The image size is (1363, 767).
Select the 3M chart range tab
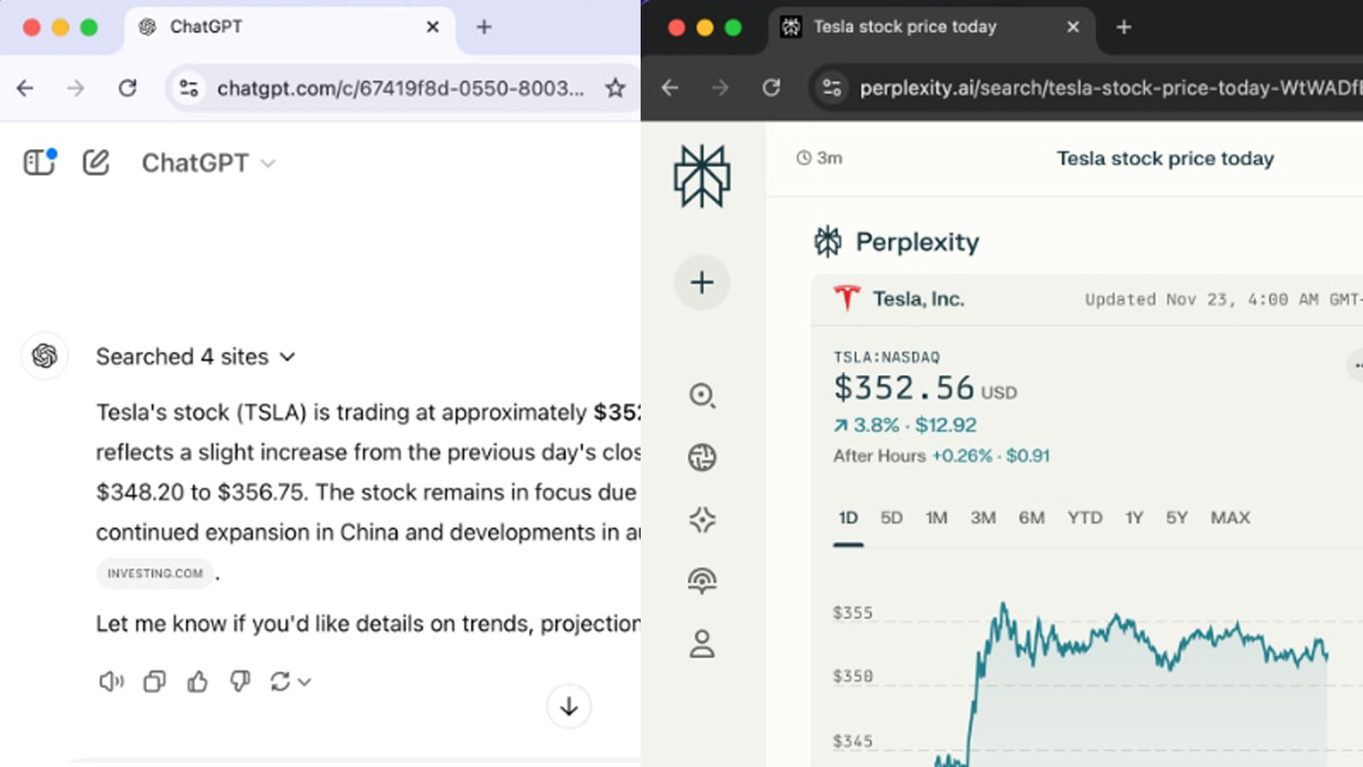(x=983, y=518)
